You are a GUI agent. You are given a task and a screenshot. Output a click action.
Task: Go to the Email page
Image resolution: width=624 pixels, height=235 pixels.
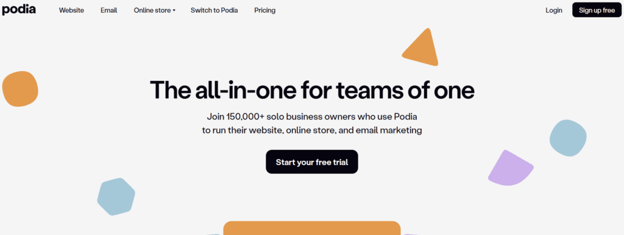coord(108,10)
